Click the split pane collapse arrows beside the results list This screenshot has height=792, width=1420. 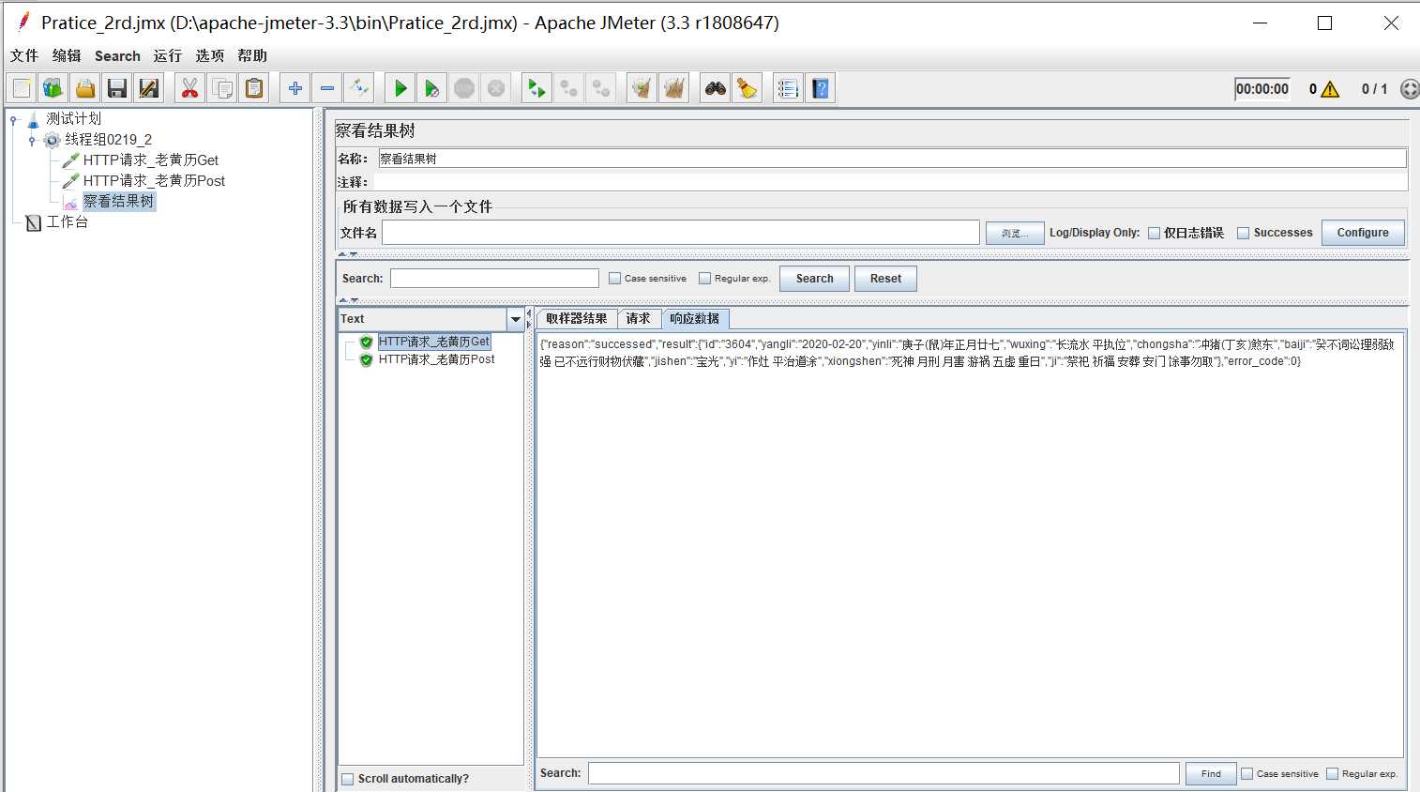click(x=529, y=319)
